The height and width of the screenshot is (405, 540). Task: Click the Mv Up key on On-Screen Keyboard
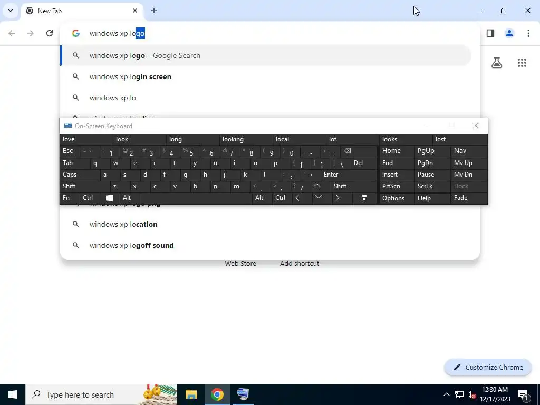pos(469,163)
